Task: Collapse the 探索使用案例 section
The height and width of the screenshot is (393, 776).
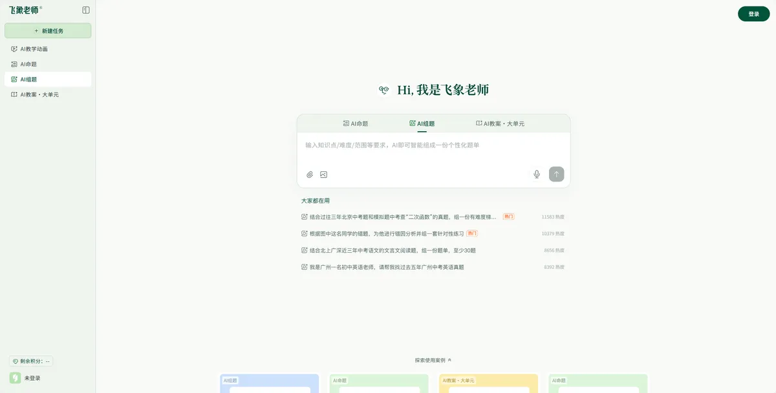Action: tap(433, 360)
